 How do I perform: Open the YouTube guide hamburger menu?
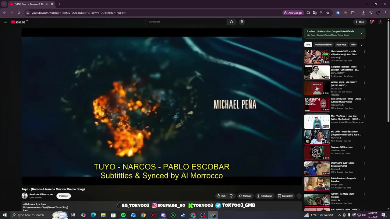click(x=5, y=22)
